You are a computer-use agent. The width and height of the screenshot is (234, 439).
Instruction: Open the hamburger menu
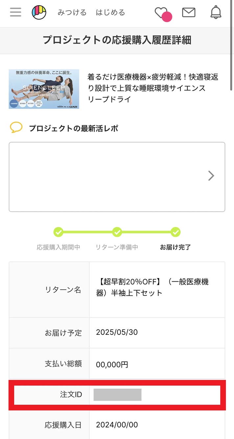[x=15, y=12]
